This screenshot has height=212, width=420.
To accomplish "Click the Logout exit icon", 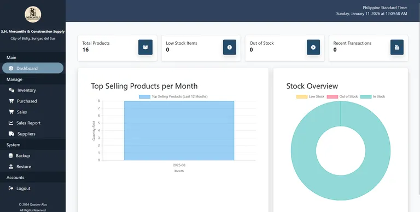I will [11, 188].
